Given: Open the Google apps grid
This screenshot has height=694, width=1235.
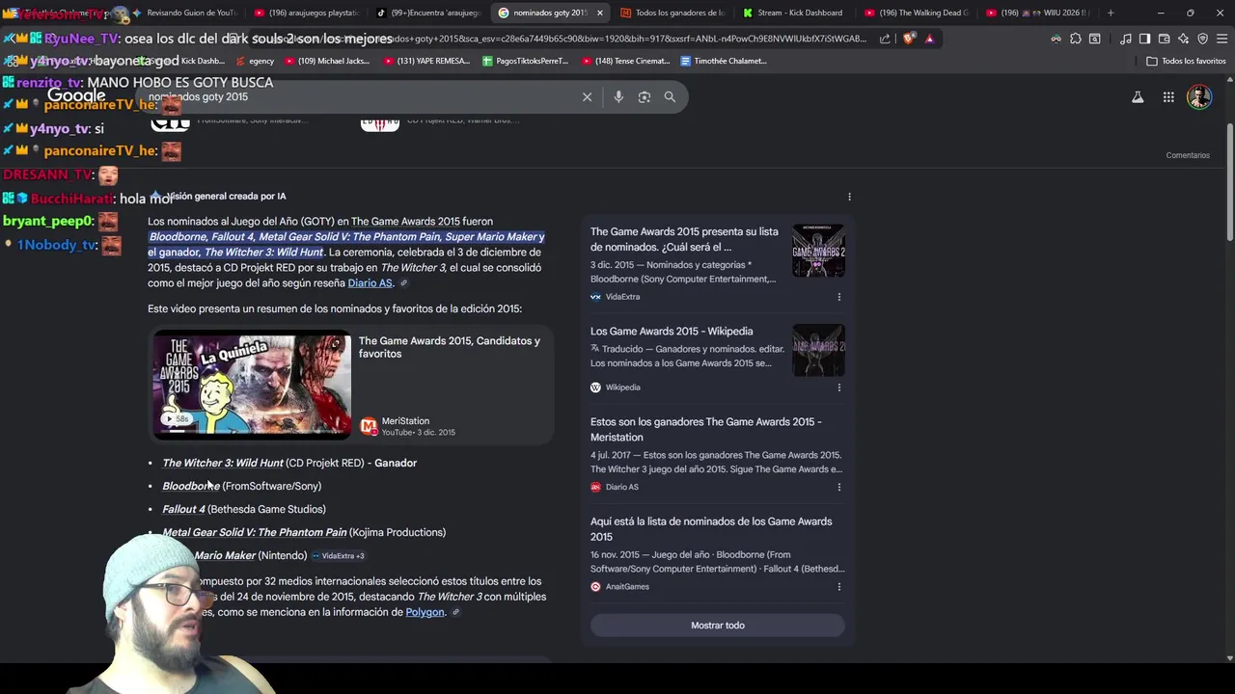Looking at the screenshot, I should pos(1168,97).
